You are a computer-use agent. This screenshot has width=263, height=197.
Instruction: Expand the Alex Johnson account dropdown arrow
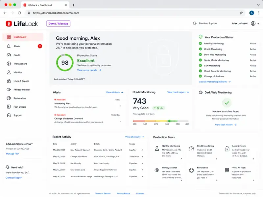click(x=258, y=23)
